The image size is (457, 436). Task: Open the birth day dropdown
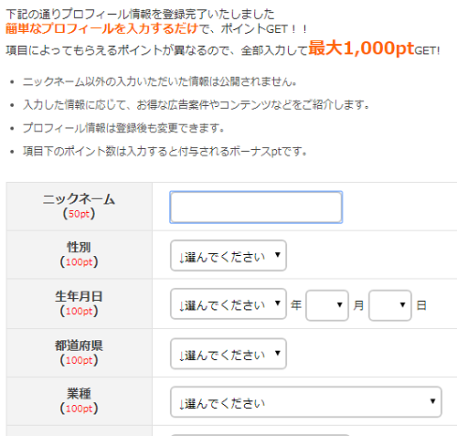click(x=390, y=305)
